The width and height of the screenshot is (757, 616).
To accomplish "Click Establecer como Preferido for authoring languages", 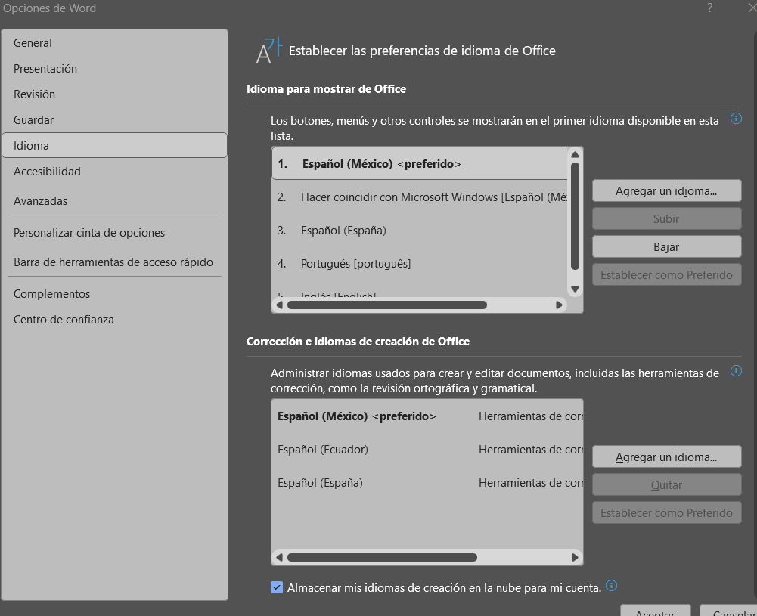I will tap(667, 512).
